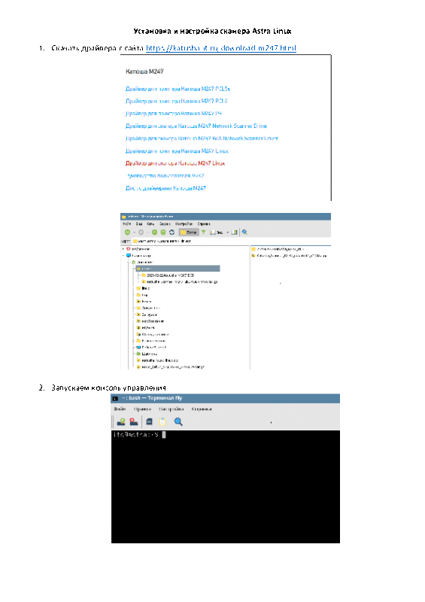Click the magnifier search icon in file manager

point(244,233)
